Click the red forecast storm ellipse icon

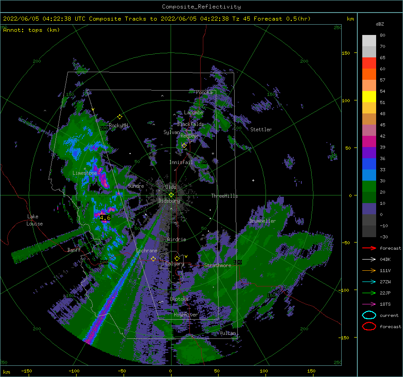[369, 326]
